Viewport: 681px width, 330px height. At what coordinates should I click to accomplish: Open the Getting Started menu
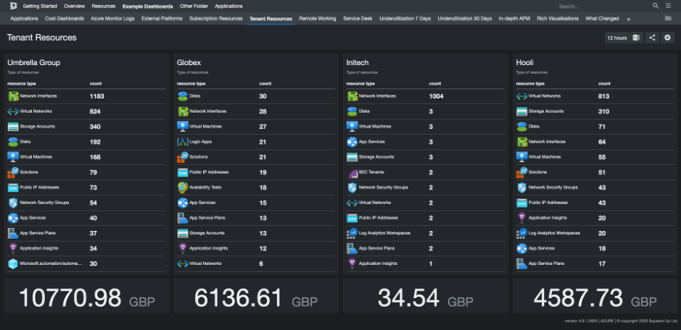[x=40, y=6]
